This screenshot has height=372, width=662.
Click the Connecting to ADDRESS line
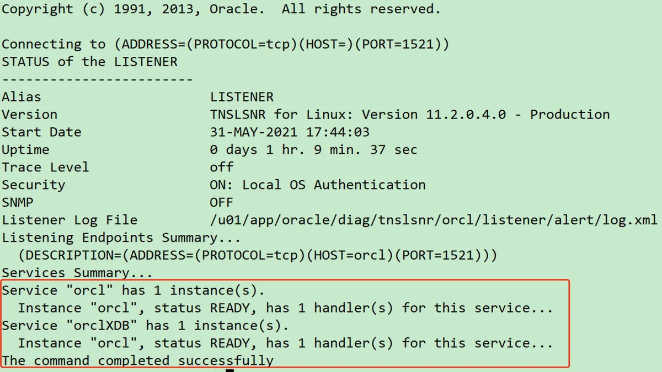pos(226,44)
